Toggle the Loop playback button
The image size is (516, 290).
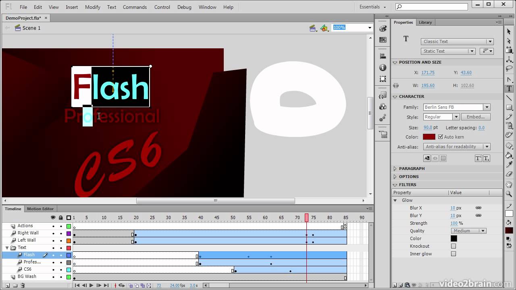click(121, 286)
